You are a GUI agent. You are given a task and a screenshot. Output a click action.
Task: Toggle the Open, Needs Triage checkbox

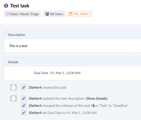(8, 14)
